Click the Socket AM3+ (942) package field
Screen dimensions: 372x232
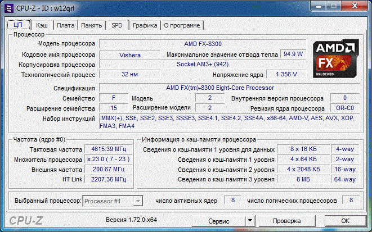[x=203, y=64]
